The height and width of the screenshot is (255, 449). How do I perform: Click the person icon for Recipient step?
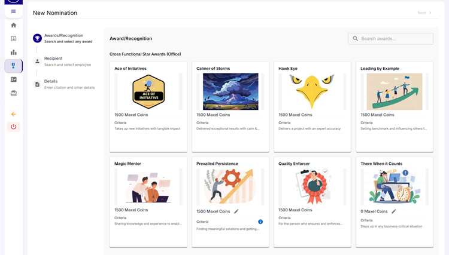coord(37,61)
